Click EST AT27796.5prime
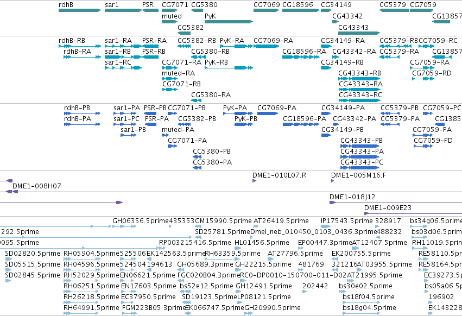This screenshot has height=316, width=462. click(270, 260)
